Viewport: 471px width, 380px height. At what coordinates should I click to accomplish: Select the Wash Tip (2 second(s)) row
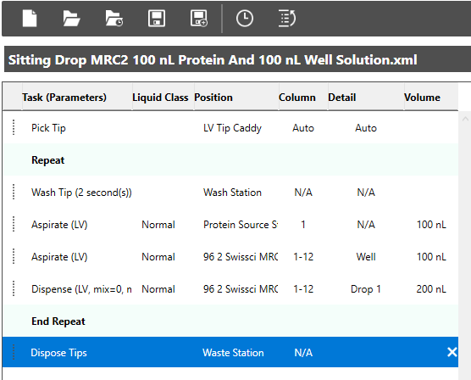230,192
